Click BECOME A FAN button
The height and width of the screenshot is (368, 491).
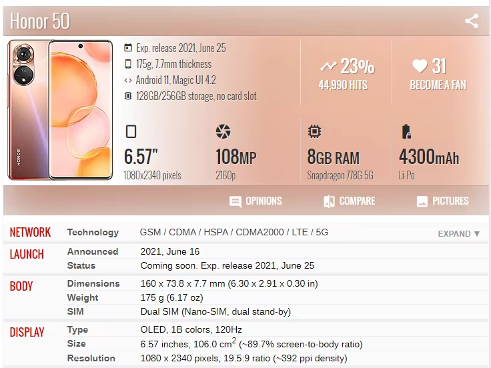438,85
